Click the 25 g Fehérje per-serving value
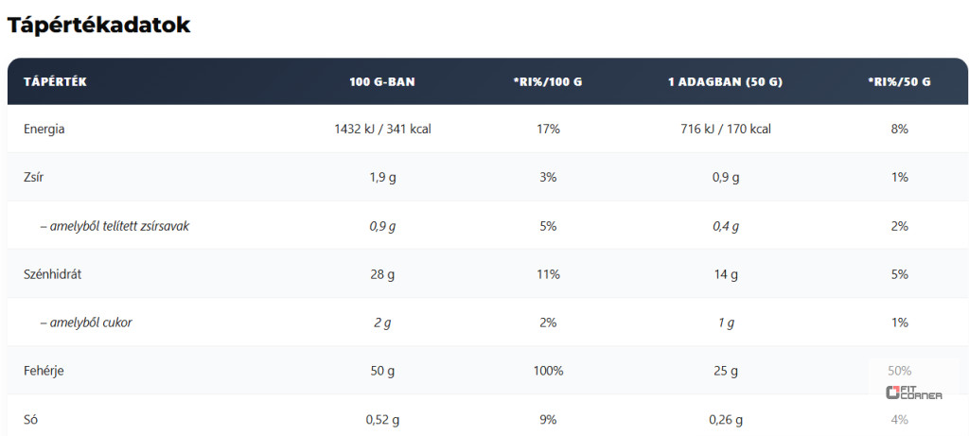The width and height of the screenshot is (969, 436). tap(726, 371)
